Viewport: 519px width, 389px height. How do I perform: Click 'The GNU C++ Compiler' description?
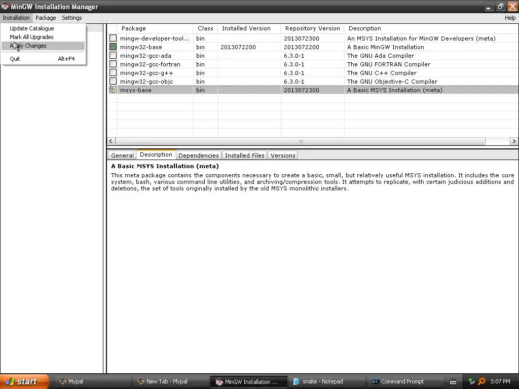tap(382, 73)
